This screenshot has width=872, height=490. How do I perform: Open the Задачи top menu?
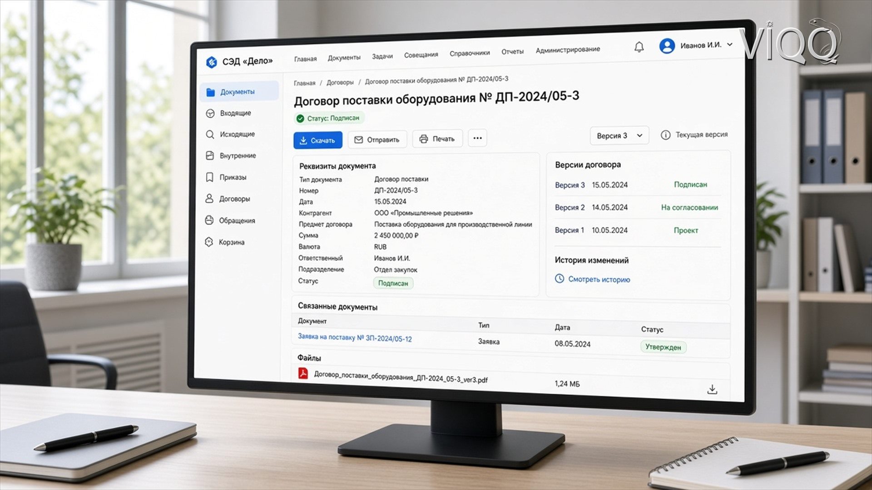click(x=382, y=56)
